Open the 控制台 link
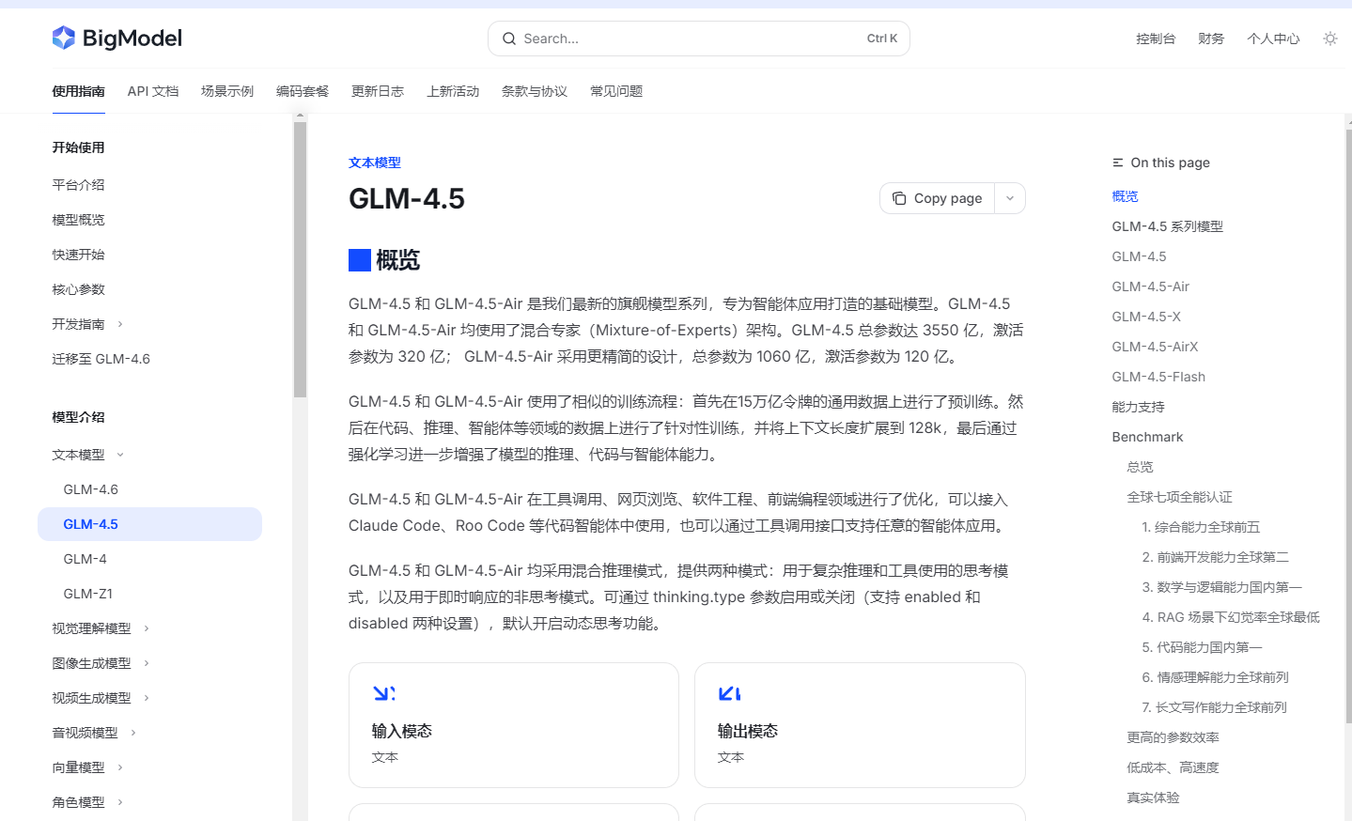This screenshot has width=1352, height=821. coord(1156,39)
